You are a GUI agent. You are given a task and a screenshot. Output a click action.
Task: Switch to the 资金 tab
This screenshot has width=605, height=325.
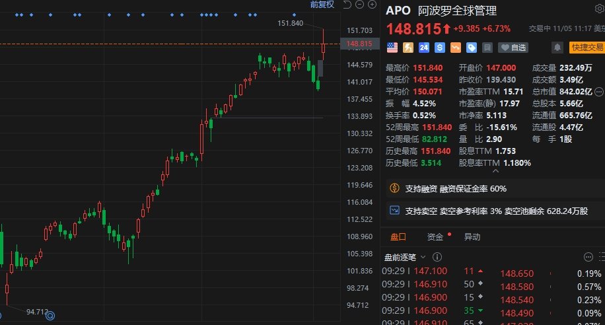click(x=435, y=236)
